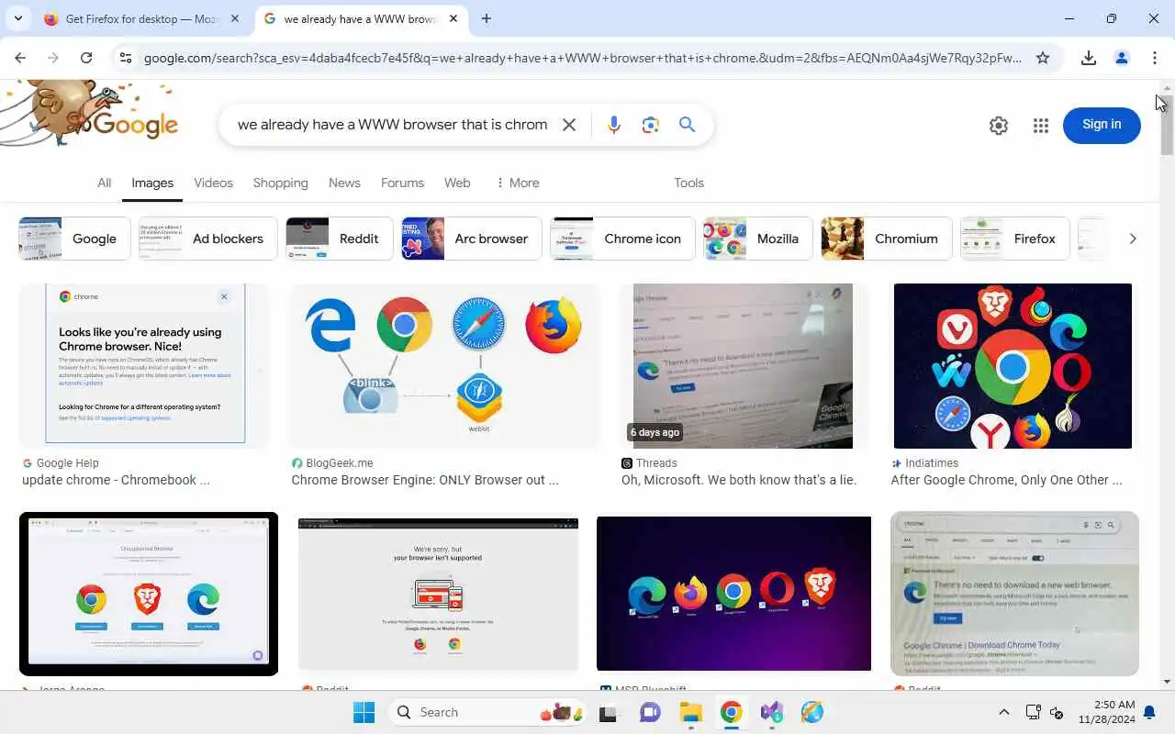
Task: Click inside the Google search box
Action: [x=392, y=125]
